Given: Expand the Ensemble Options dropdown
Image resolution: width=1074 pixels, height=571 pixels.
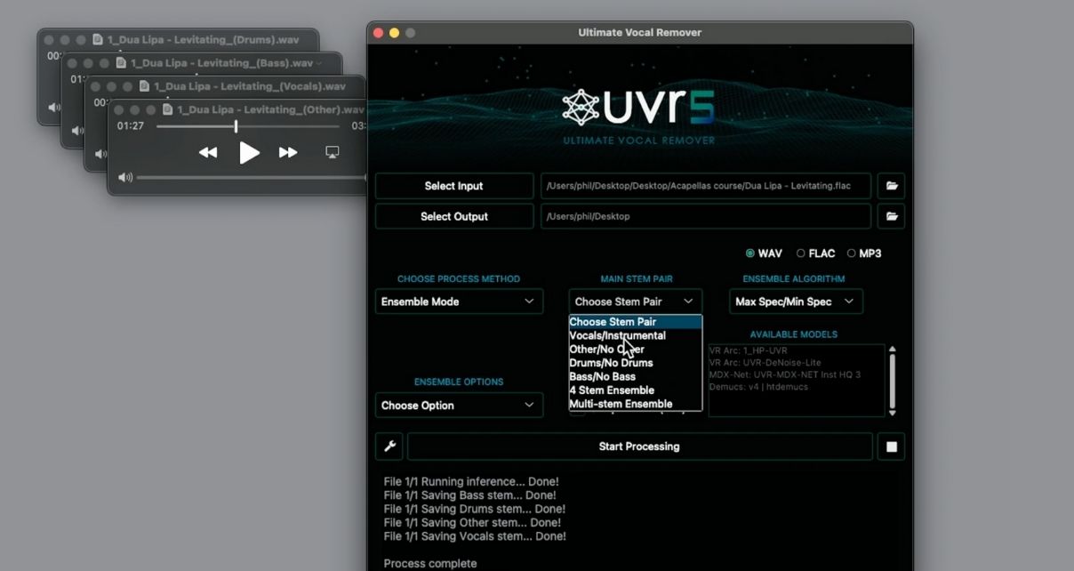Looking at the screenshot, I should pyautogui.click(x=459, y=406).
